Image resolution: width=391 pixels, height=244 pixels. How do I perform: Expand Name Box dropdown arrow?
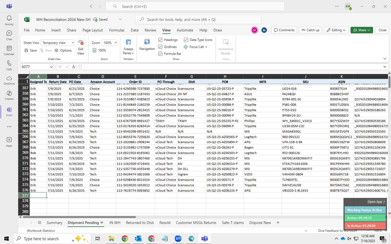tap(51, 67)
